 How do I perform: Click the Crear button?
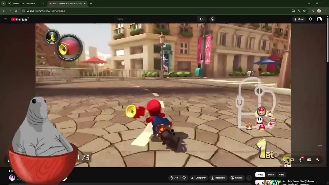click(299, 19)
